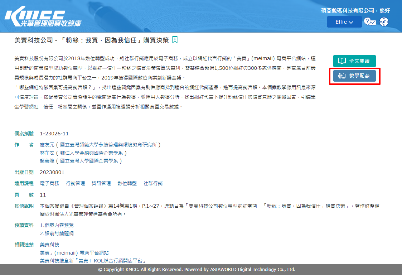Viewport: 402px width, 275px height.
Task: Select the 資訊管理 course tag
Action: 101,183
